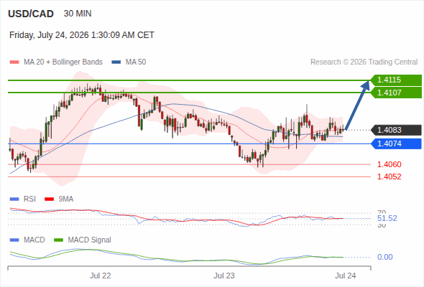Screen dimensions: 424x287
Task: Click the 1.4107 resistance price tag
Action: pos(396,93)
